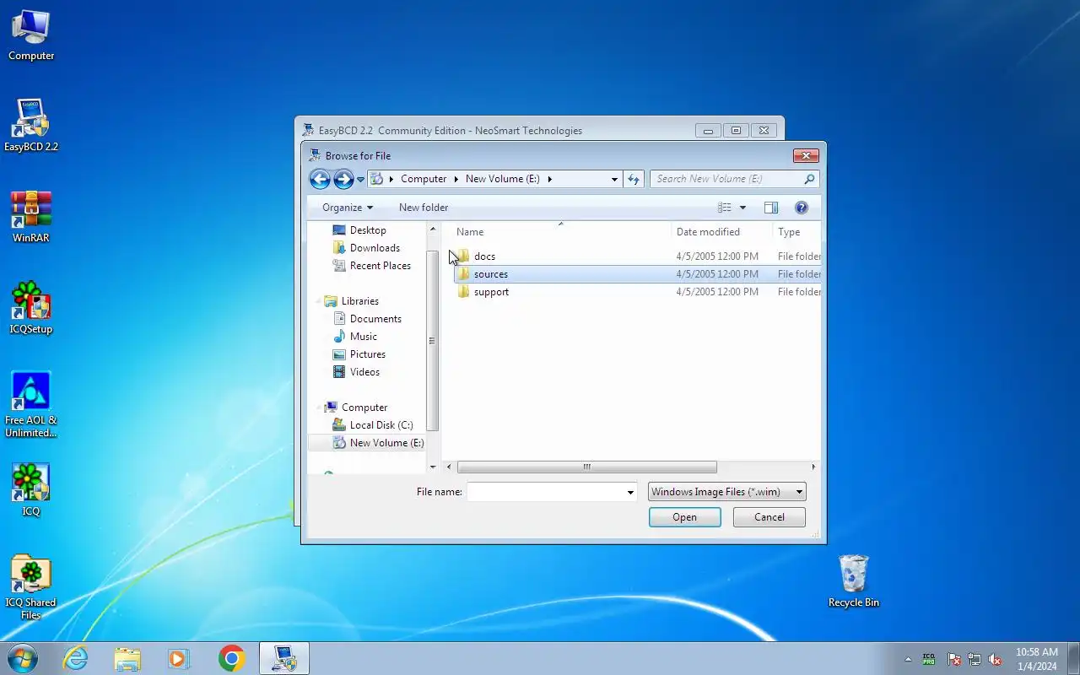Select Desktop in navigation pane

[x=368, y=230]
